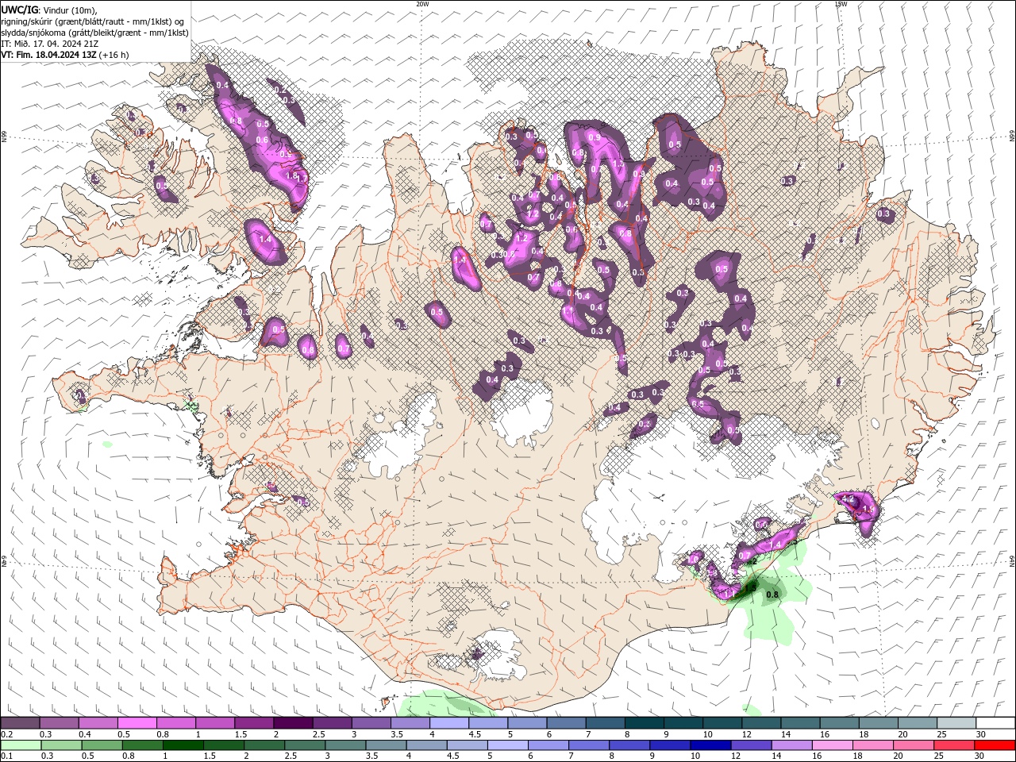Click the 'IT: Mið. 17. 04. 2024 21Z' line
This screenshot has height=762, width=1016.
[x=50, y=44]
